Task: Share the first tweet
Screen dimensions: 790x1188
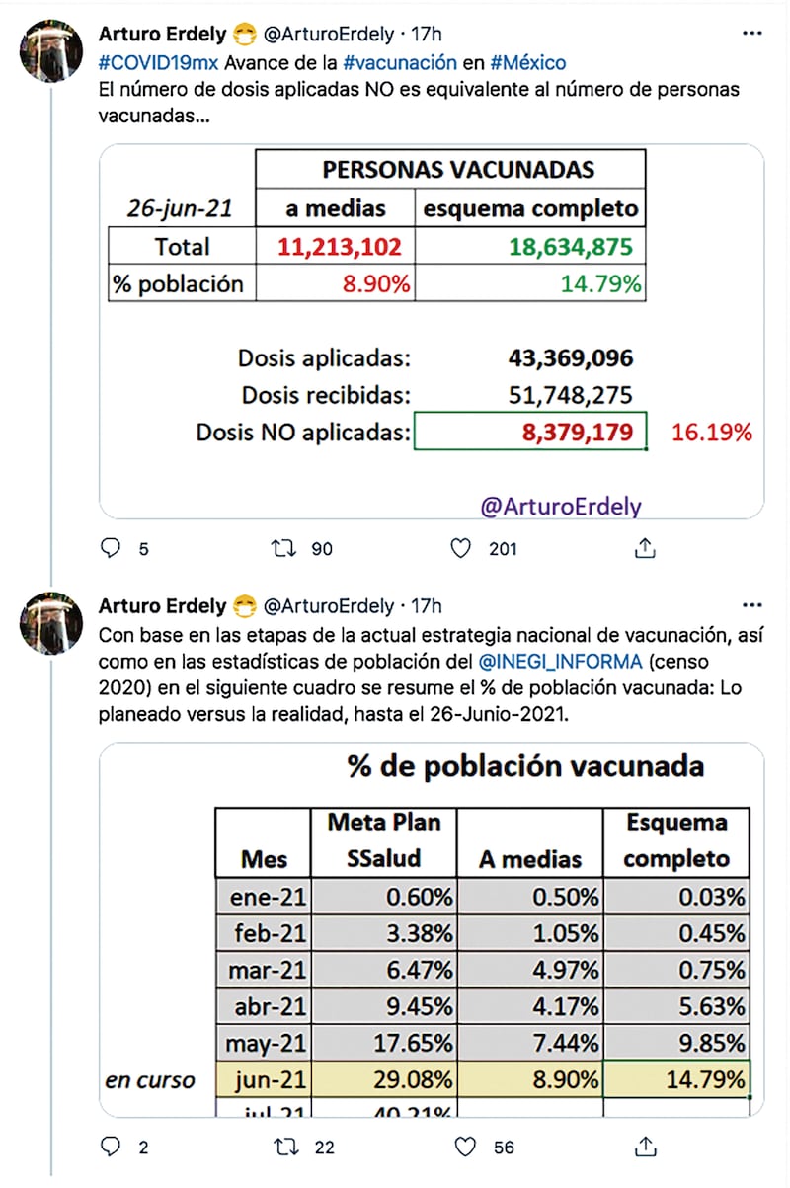Action: coord(644,548)
